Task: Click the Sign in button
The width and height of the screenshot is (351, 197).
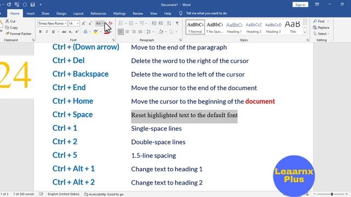Action: (x=300, y=4)
